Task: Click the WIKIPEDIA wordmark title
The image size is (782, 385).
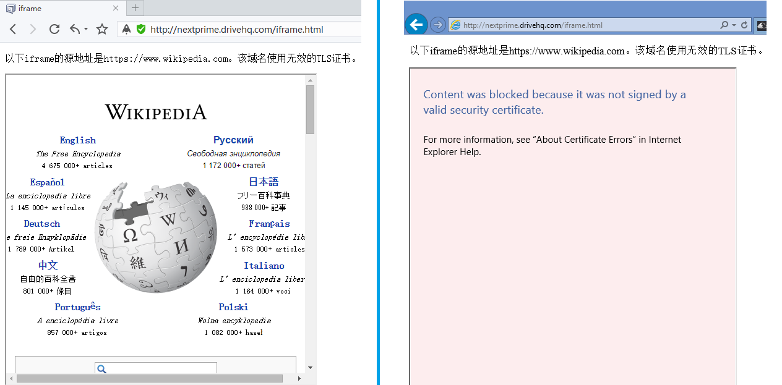Action: [156, 112]
